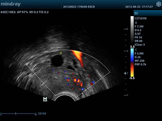The width and height of the screenshot is (162, 121).
Task: Click the cine frame counter 20/46
Action: click(42, 114)
